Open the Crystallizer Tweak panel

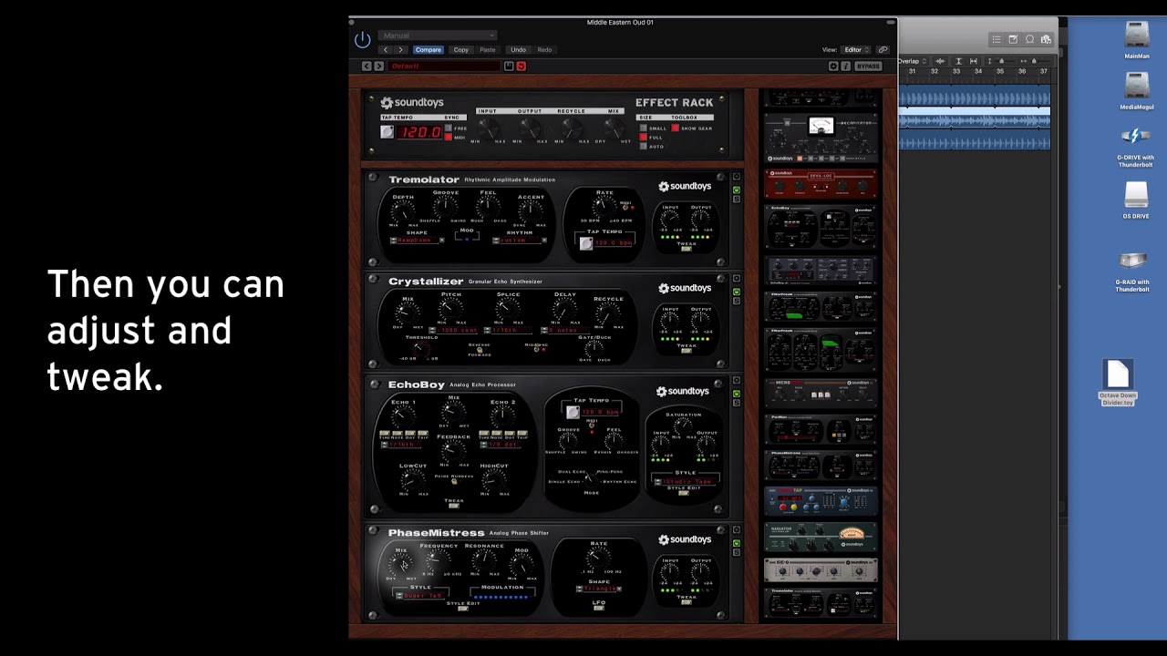(x=687, y=351)
